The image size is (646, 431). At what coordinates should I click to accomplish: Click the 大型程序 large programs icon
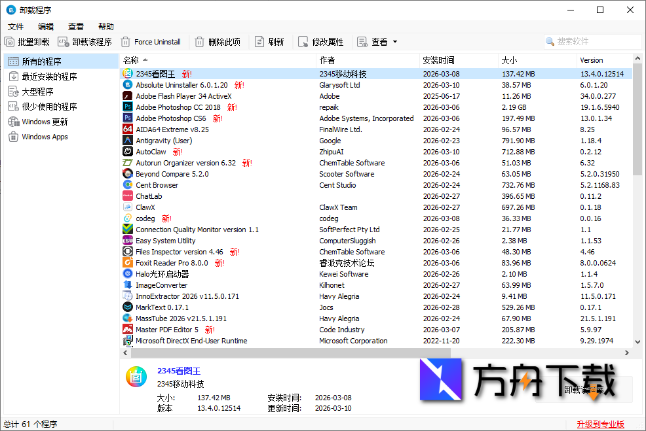(14, 92)
